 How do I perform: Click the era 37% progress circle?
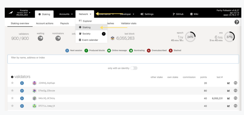[230, 37]
